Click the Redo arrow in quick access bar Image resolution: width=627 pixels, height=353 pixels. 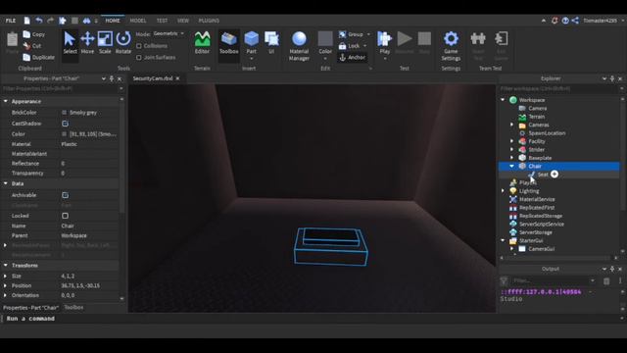coord(50,21)
